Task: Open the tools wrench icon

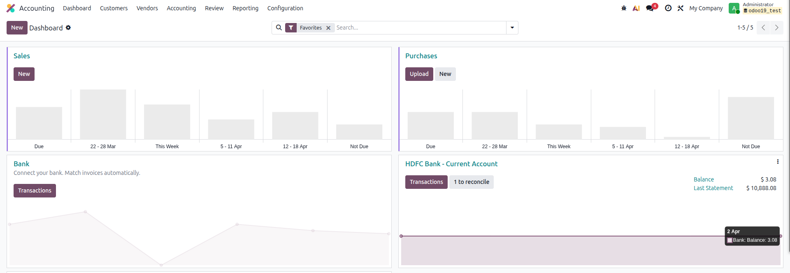Action: (681, 8)
